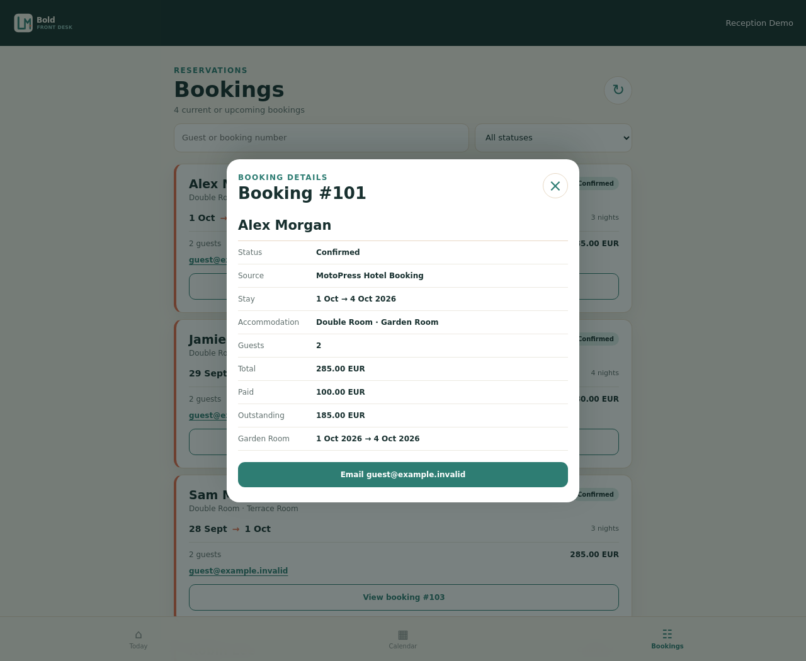The height and width of the screenshot is (661, 806).
Task: Click the 4 current or upcoming bookings text
Action: click(x=239, y=110)
